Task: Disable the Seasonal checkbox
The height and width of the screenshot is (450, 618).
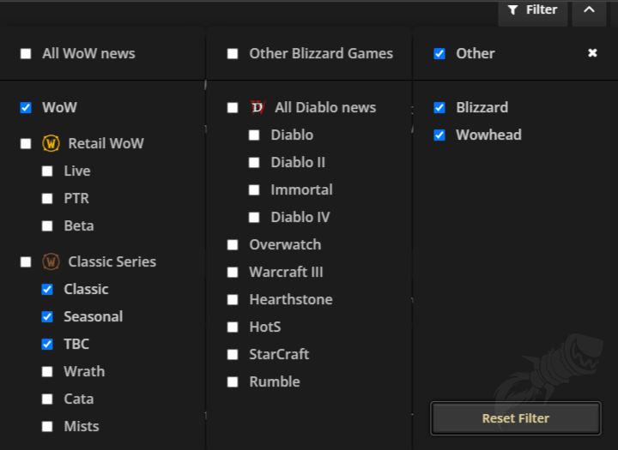Action: 47,317
